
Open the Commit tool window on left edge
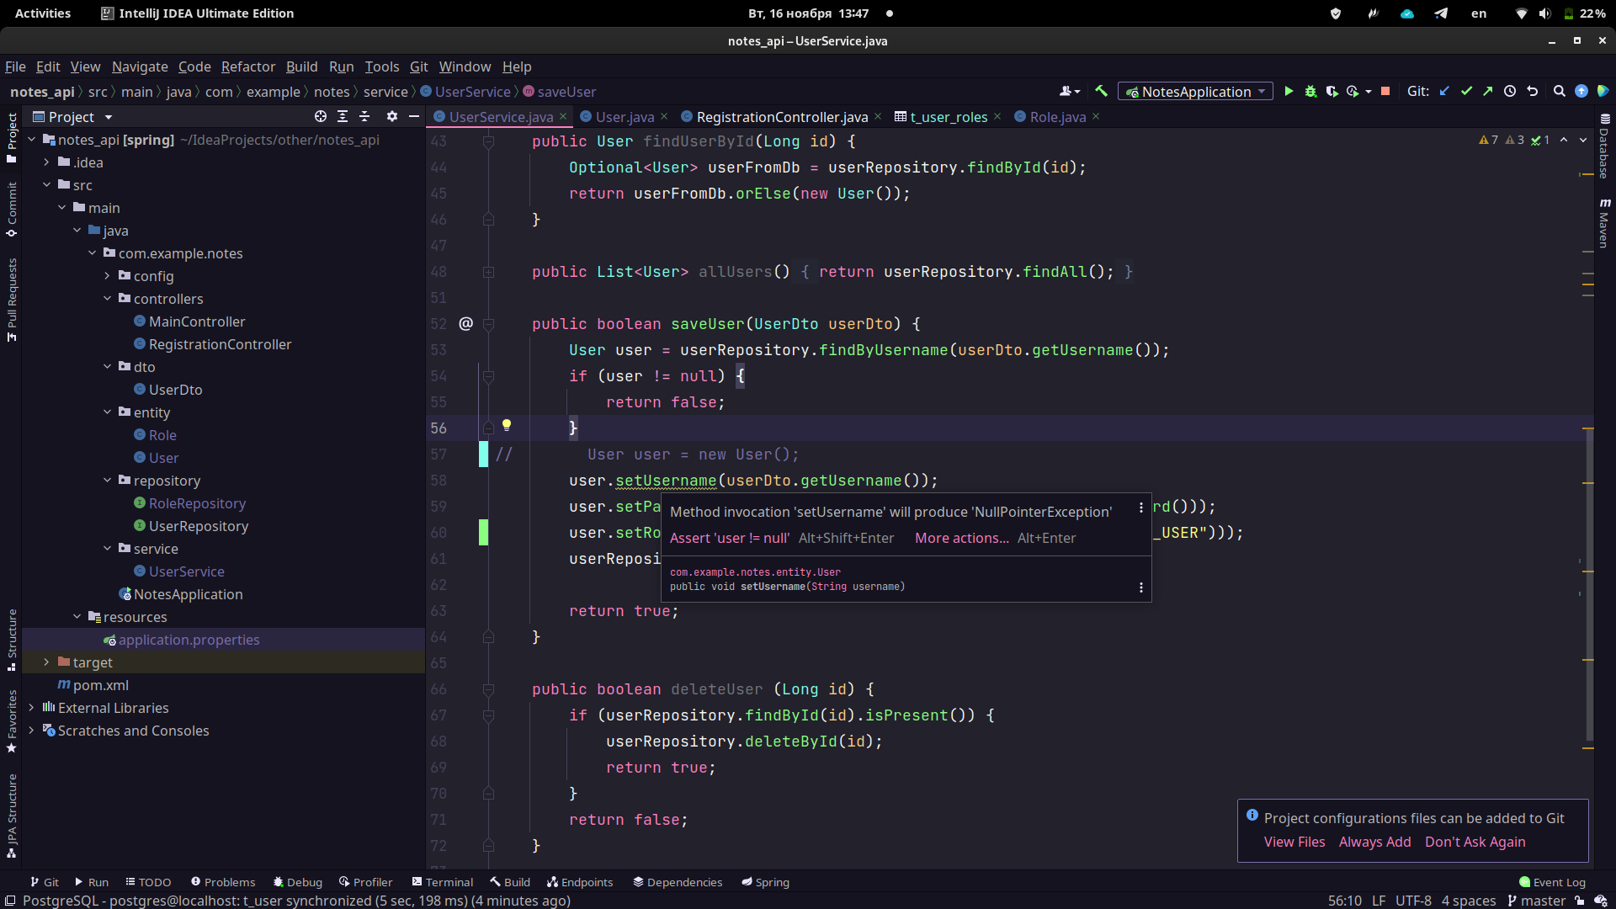coord(12,210)
